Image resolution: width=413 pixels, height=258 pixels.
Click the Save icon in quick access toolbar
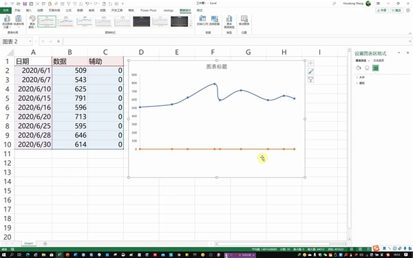(25, 3)
